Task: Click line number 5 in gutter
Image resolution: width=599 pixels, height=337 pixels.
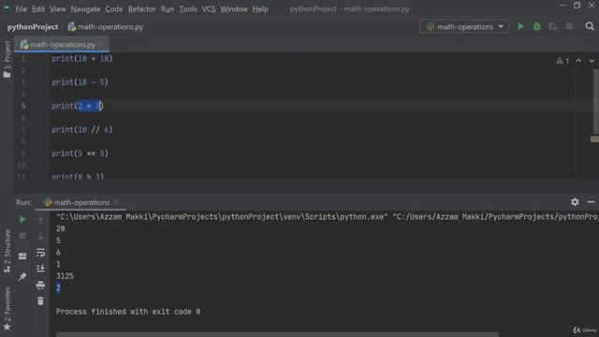Action: (x=23, y=106)
